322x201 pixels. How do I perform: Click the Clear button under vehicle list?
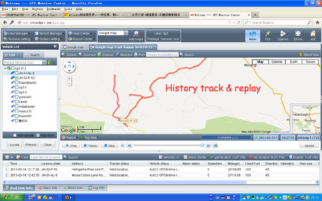(x=47, y=145)
